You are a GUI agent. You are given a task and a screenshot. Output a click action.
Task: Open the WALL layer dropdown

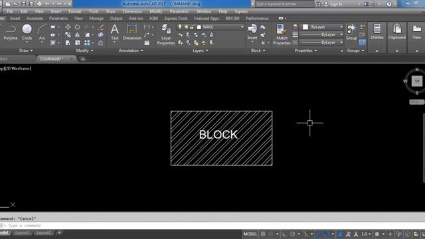pyautogui.click(x=242, y=27)
